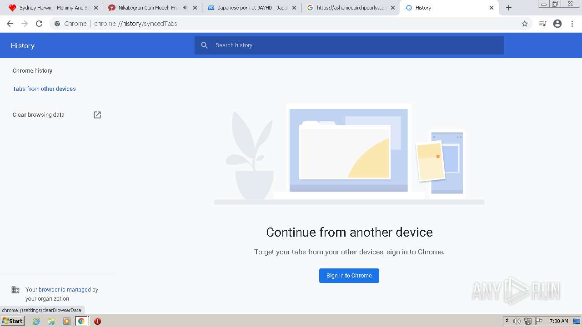Open the network tray icon
Screen dimensions: 582x327
point(528,321)
